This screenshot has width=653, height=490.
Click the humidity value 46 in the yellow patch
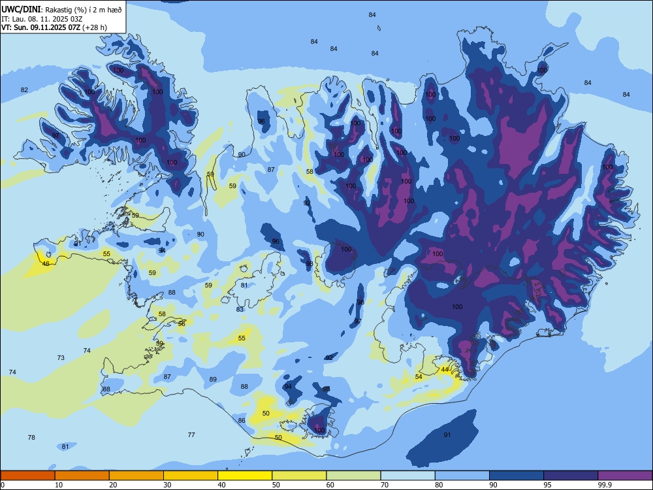tap(46, 264)
